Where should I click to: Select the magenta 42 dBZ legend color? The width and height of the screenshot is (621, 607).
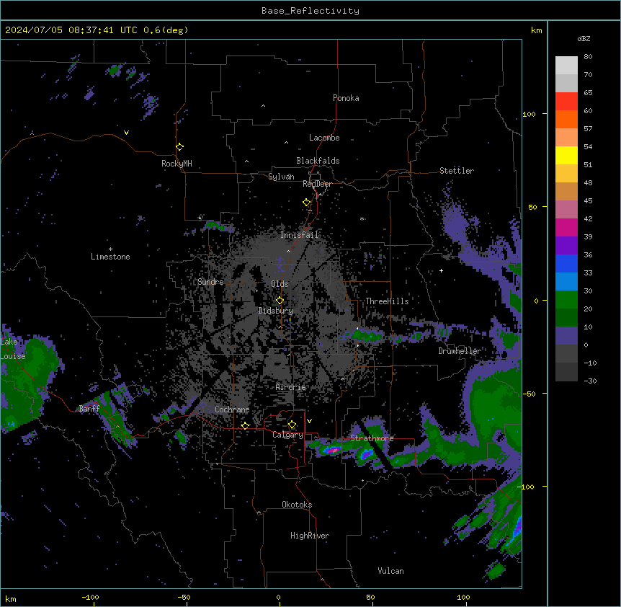(566, 227)
